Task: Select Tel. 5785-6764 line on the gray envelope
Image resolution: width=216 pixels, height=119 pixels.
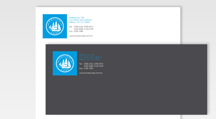Action: coord(91,64)
